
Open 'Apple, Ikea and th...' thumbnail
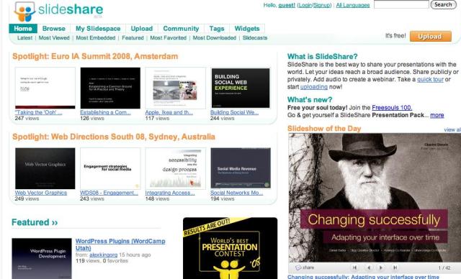(x=176, y=88)
